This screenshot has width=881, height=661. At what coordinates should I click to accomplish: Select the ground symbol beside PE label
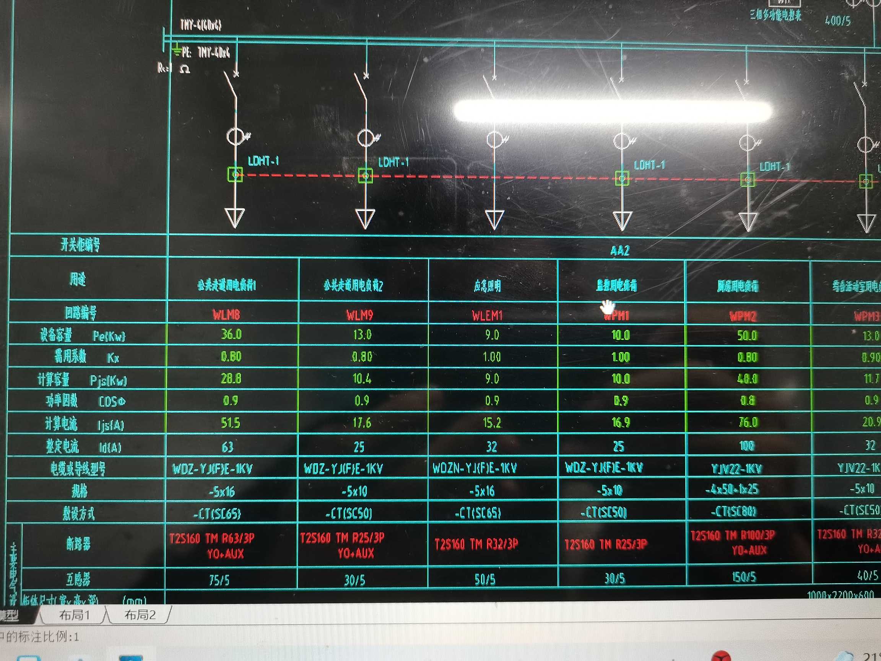(176, 50)
